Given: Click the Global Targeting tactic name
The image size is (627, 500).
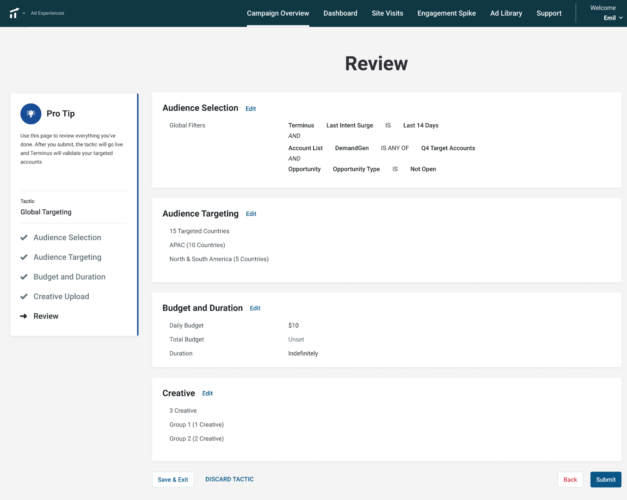Looking at the screenshot, I should [x=46, y=212].
